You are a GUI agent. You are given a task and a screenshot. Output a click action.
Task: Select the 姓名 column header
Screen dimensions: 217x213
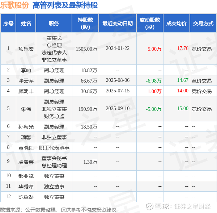26,24
